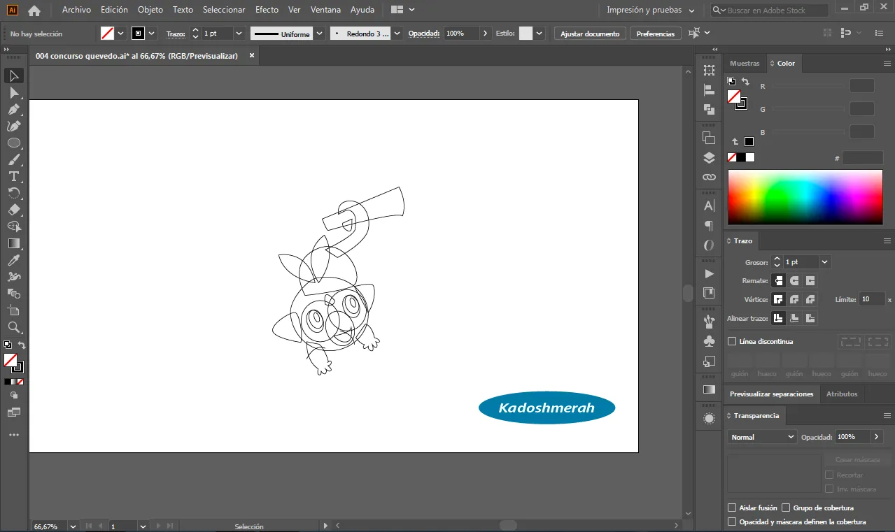Click the Ajustar documento button
Viewport: 895px width, 532px height.
(x=590, y=34)
